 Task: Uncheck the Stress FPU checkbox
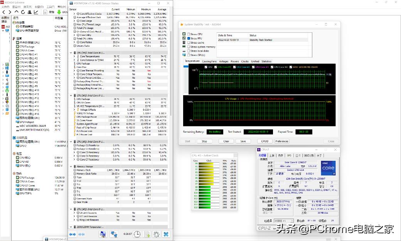188,38
